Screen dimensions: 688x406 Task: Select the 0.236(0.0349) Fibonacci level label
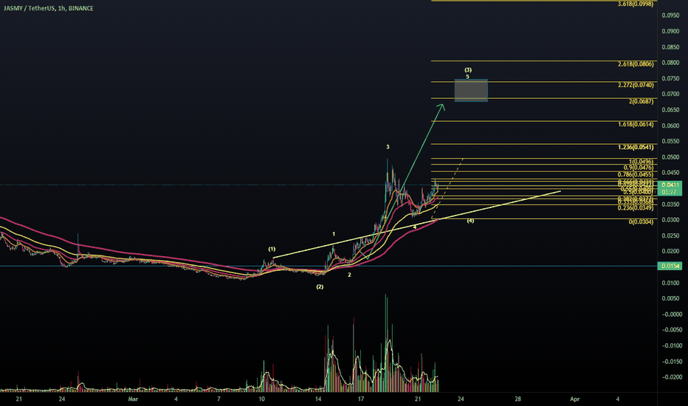point(636,207)
